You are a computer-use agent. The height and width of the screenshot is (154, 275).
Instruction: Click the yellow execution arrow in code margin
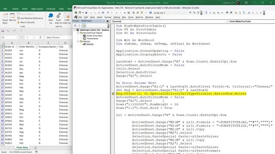[113, 94]
